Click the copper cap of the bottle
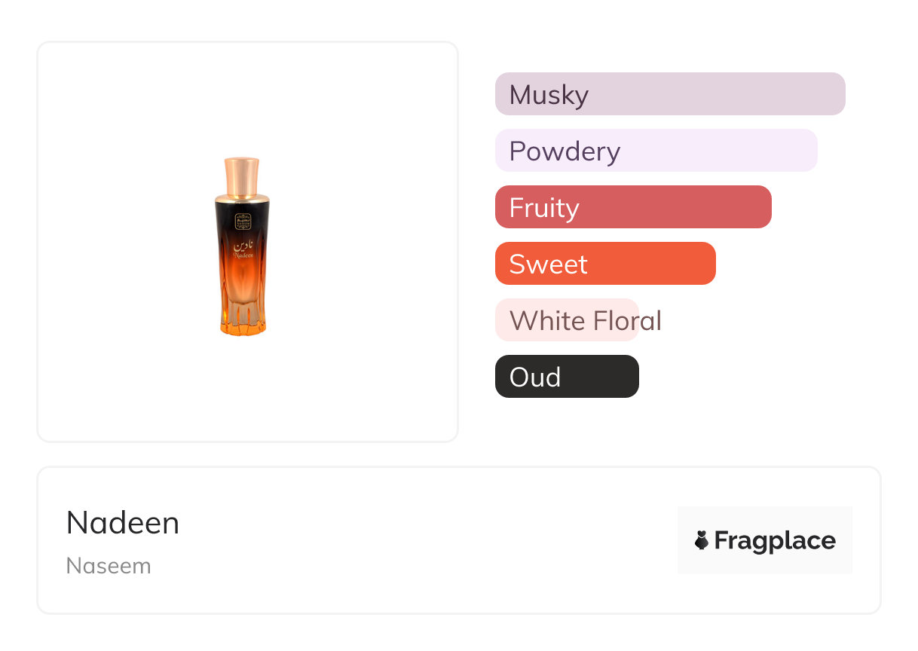 [x=242, y=176]
